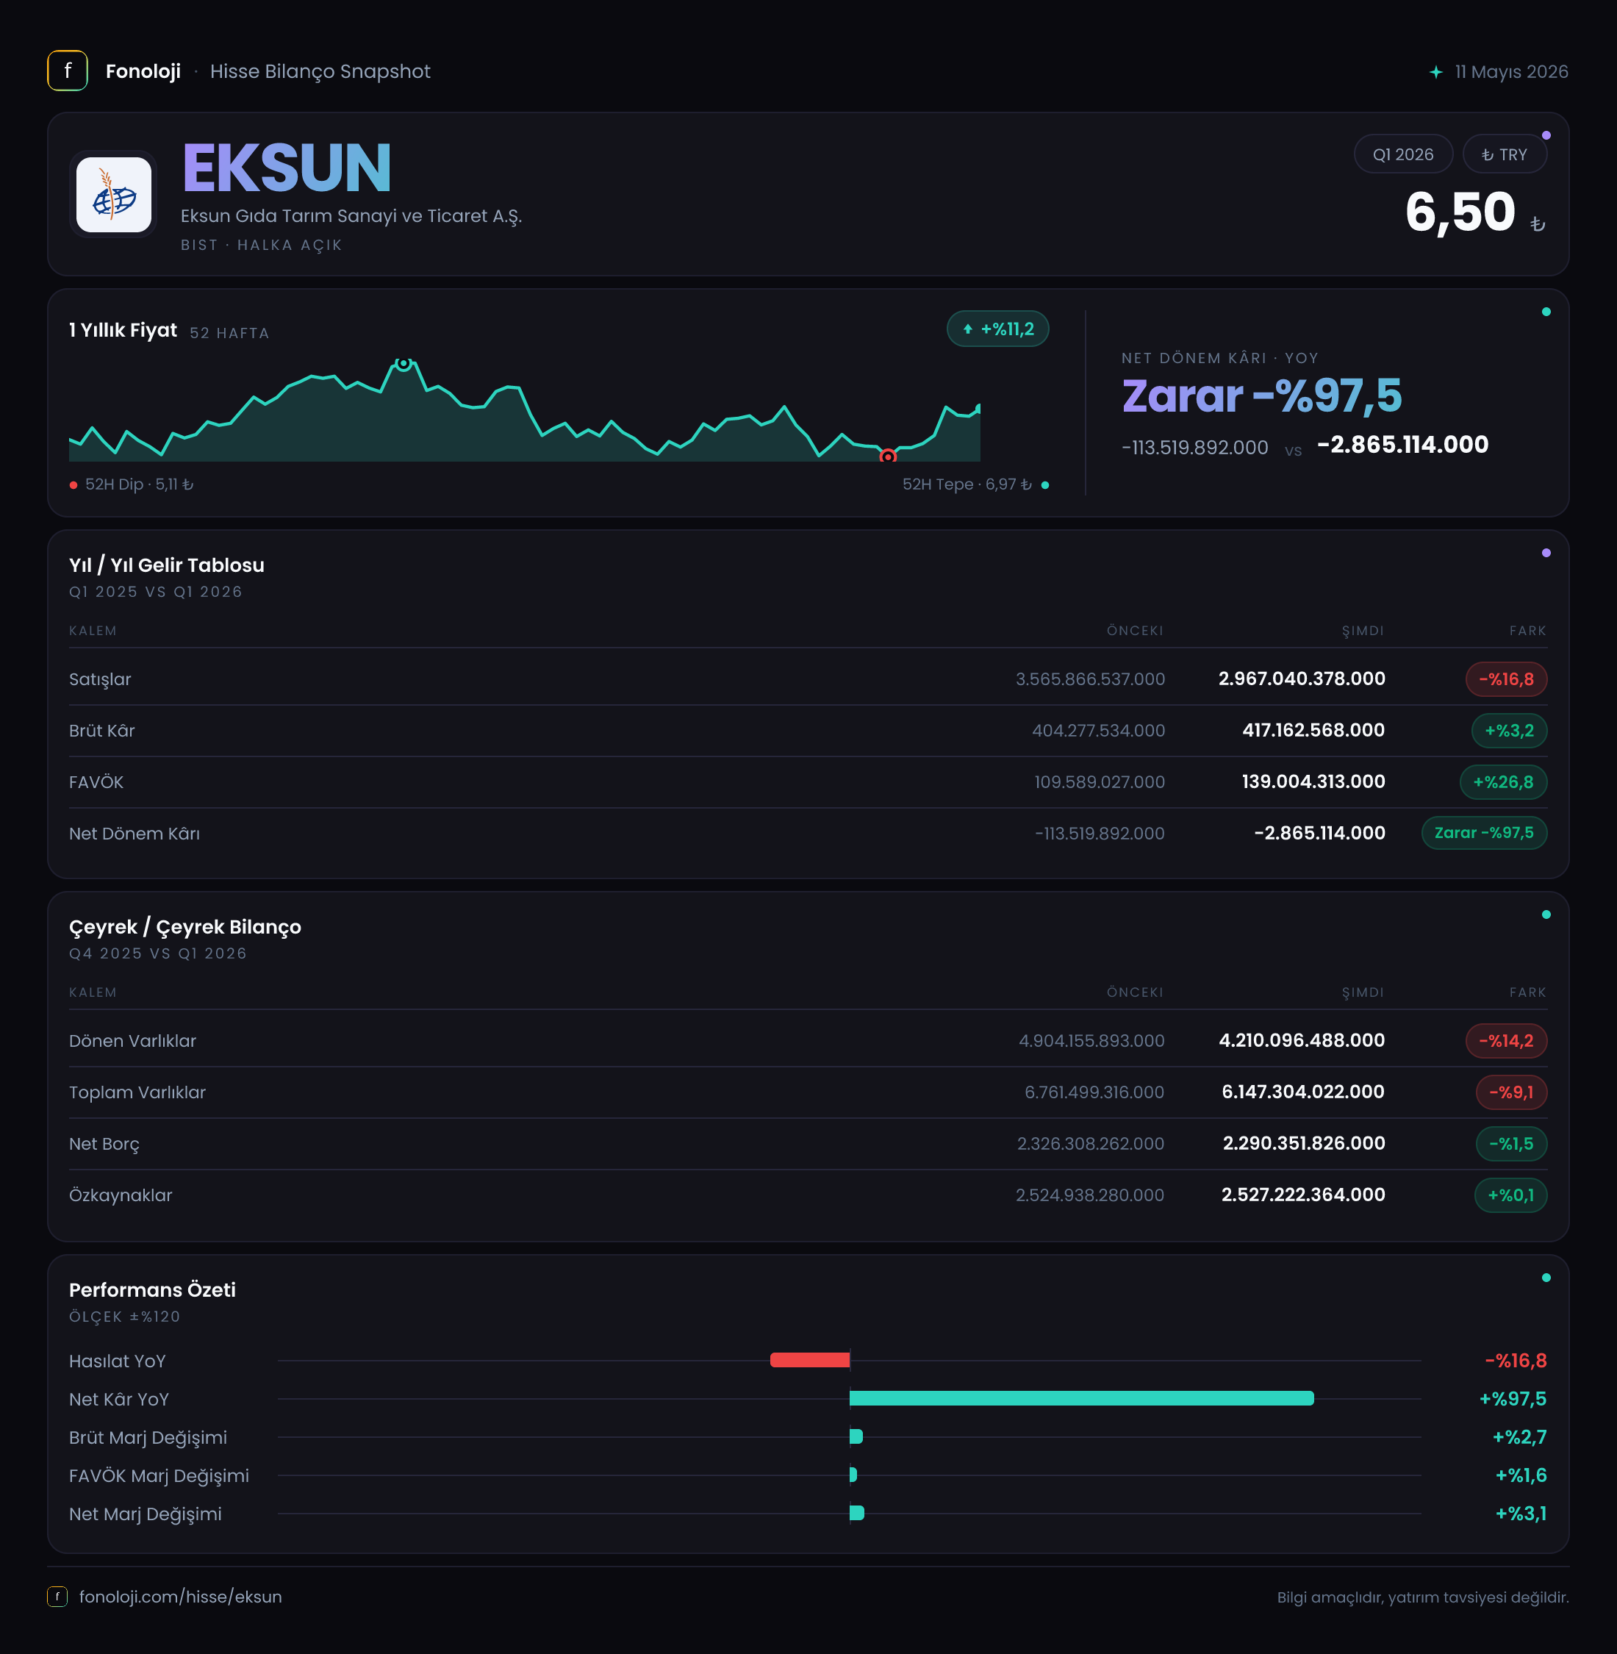The width and height of the screenshot is (1617, 1654).
Task: Click the -%16,8 badge in Satışlar row
Action: coord(1507,679)
